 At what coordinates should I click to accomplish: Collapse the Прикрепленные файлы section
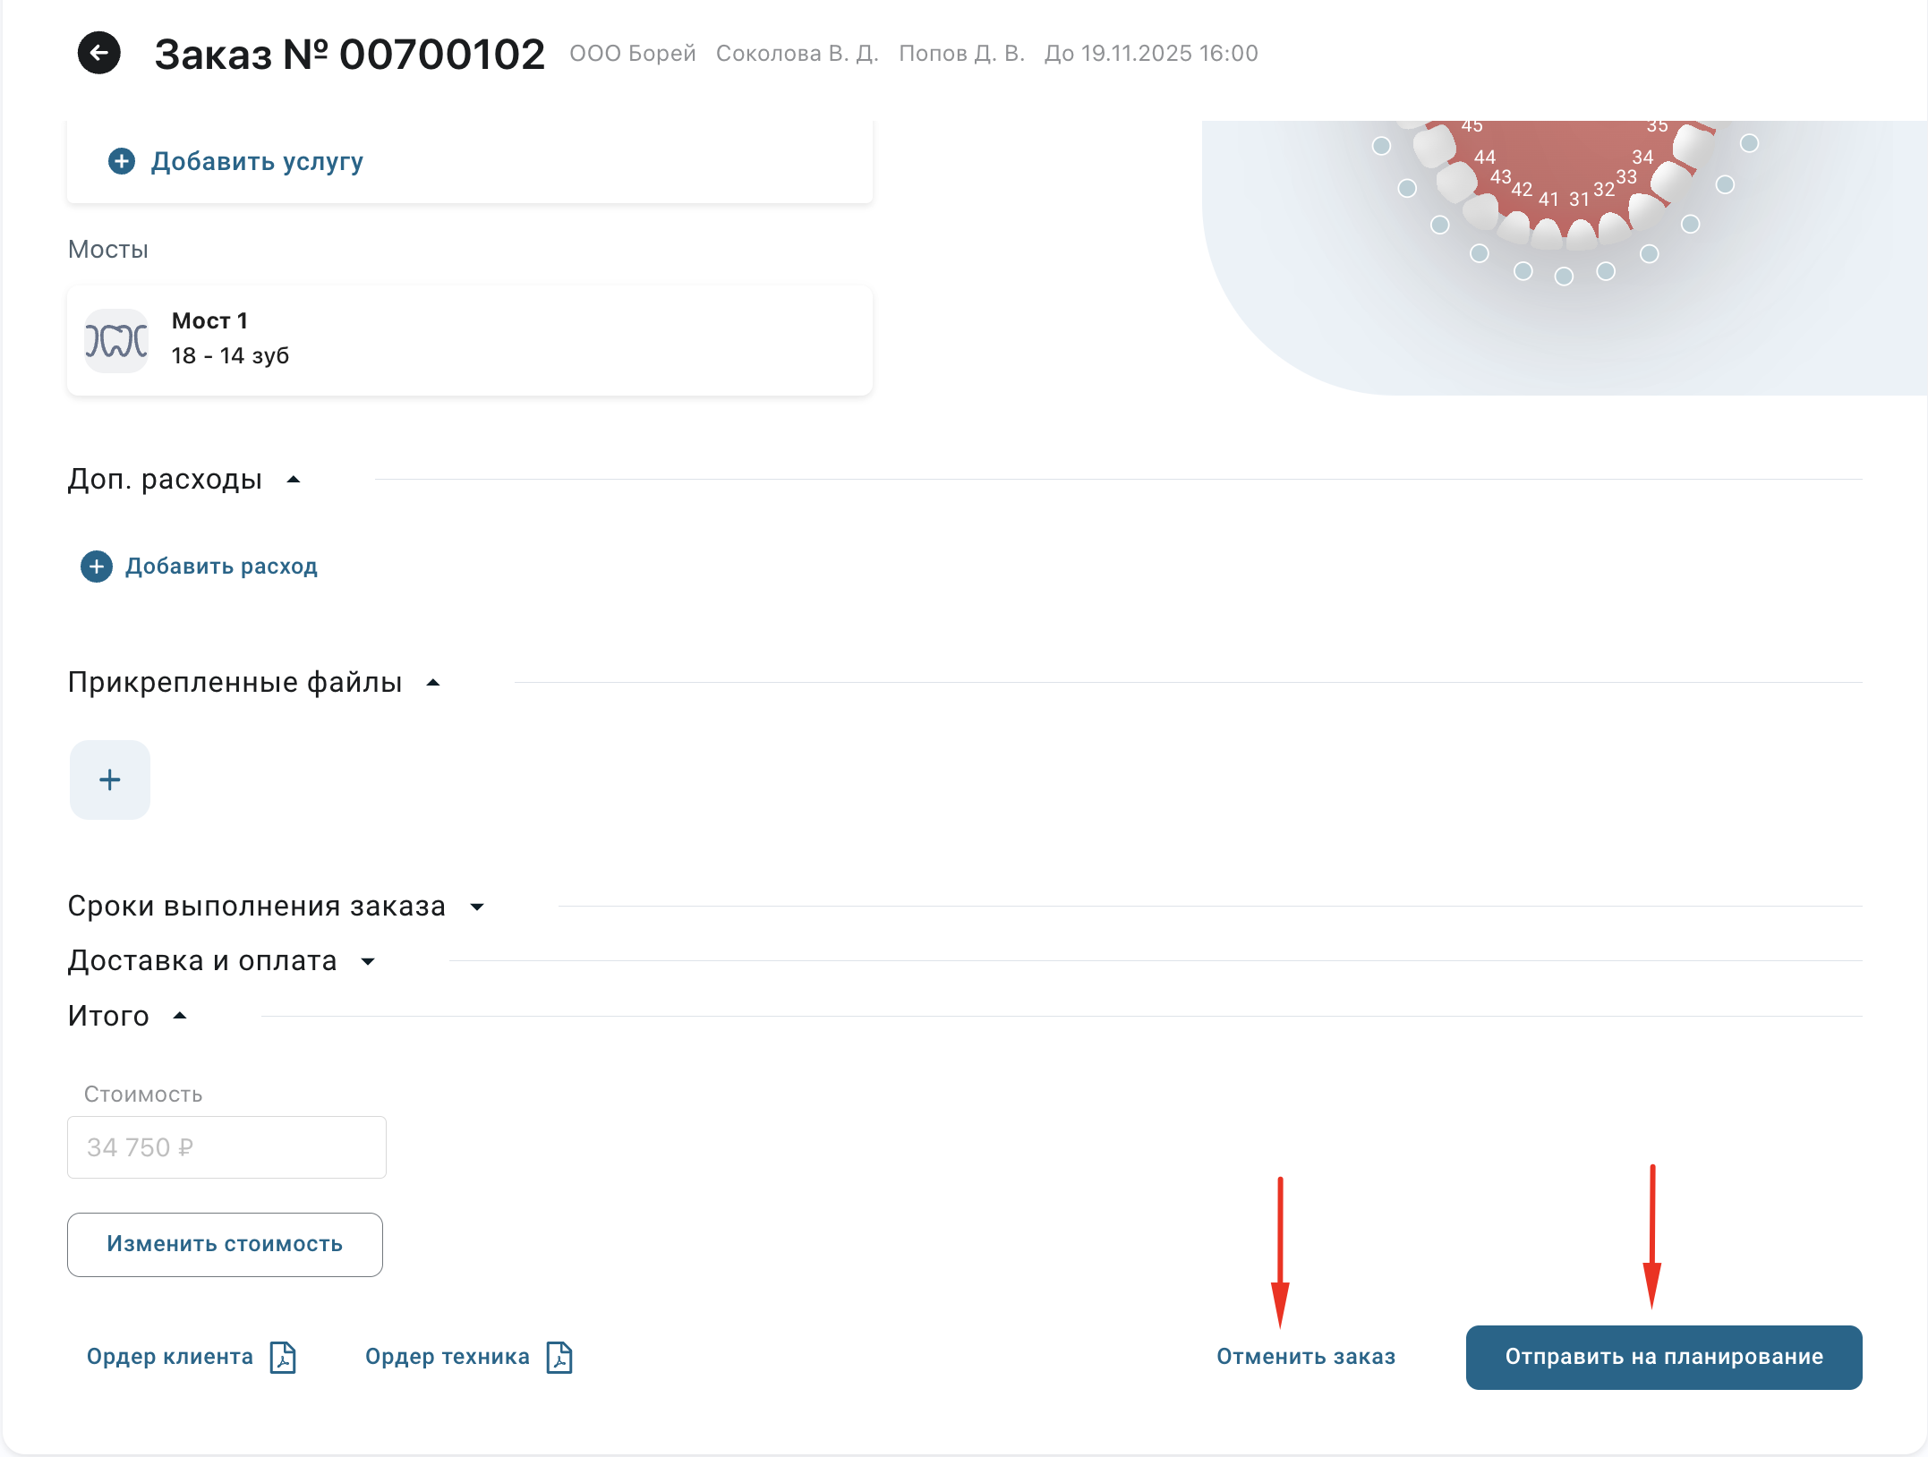coord(433,683)
